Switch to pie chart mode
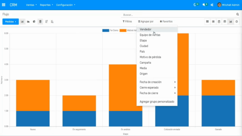242x136 pixels. 34,22
